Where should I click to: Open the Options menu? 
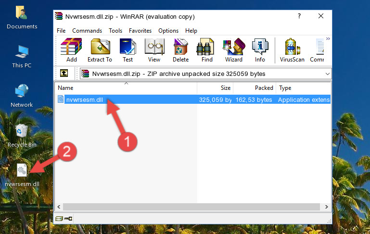pyautogui.click(x=168, y=31)
